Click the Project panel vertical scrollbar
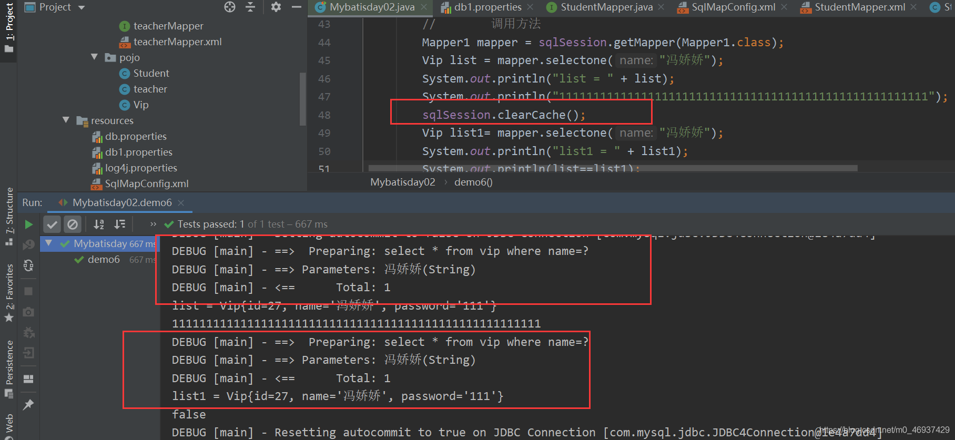This screenshot has width=955, height=440. click(x=302, y=99)
